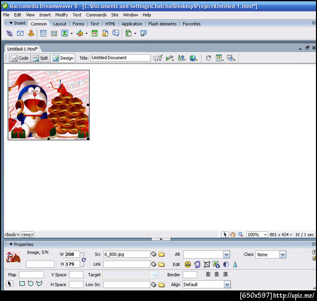The height and width of the screenshot is (301, 317).
Task: Align image center button
Action: tap(217, 274)
